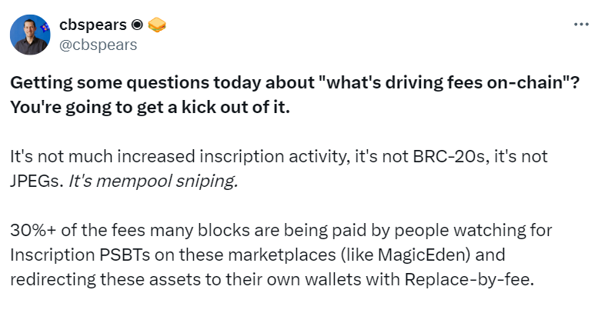This screenshot has height=313, width=598.
Task: Open the three-dot More options menu
Action: (x=581, y=24)
